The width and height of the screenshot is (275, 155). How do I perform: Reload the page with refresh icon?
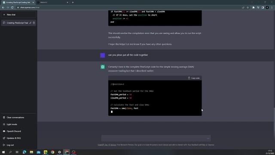click(x=12, y=7)
